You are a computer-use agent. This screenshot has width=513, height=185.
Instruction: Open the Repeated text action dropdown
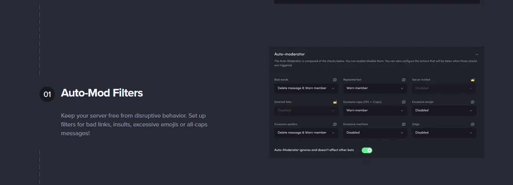pyautogui.click(x=375, y=88)
